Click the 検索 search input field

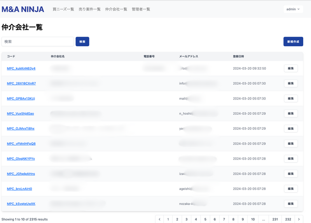[38, 42]
